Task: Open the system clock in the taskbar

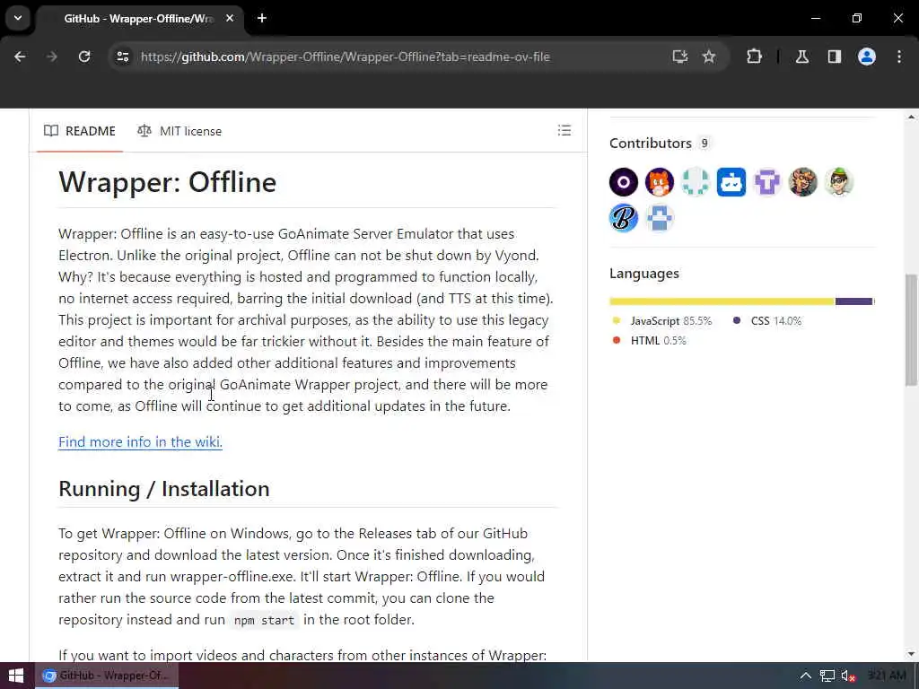Action: pos(888,676)
